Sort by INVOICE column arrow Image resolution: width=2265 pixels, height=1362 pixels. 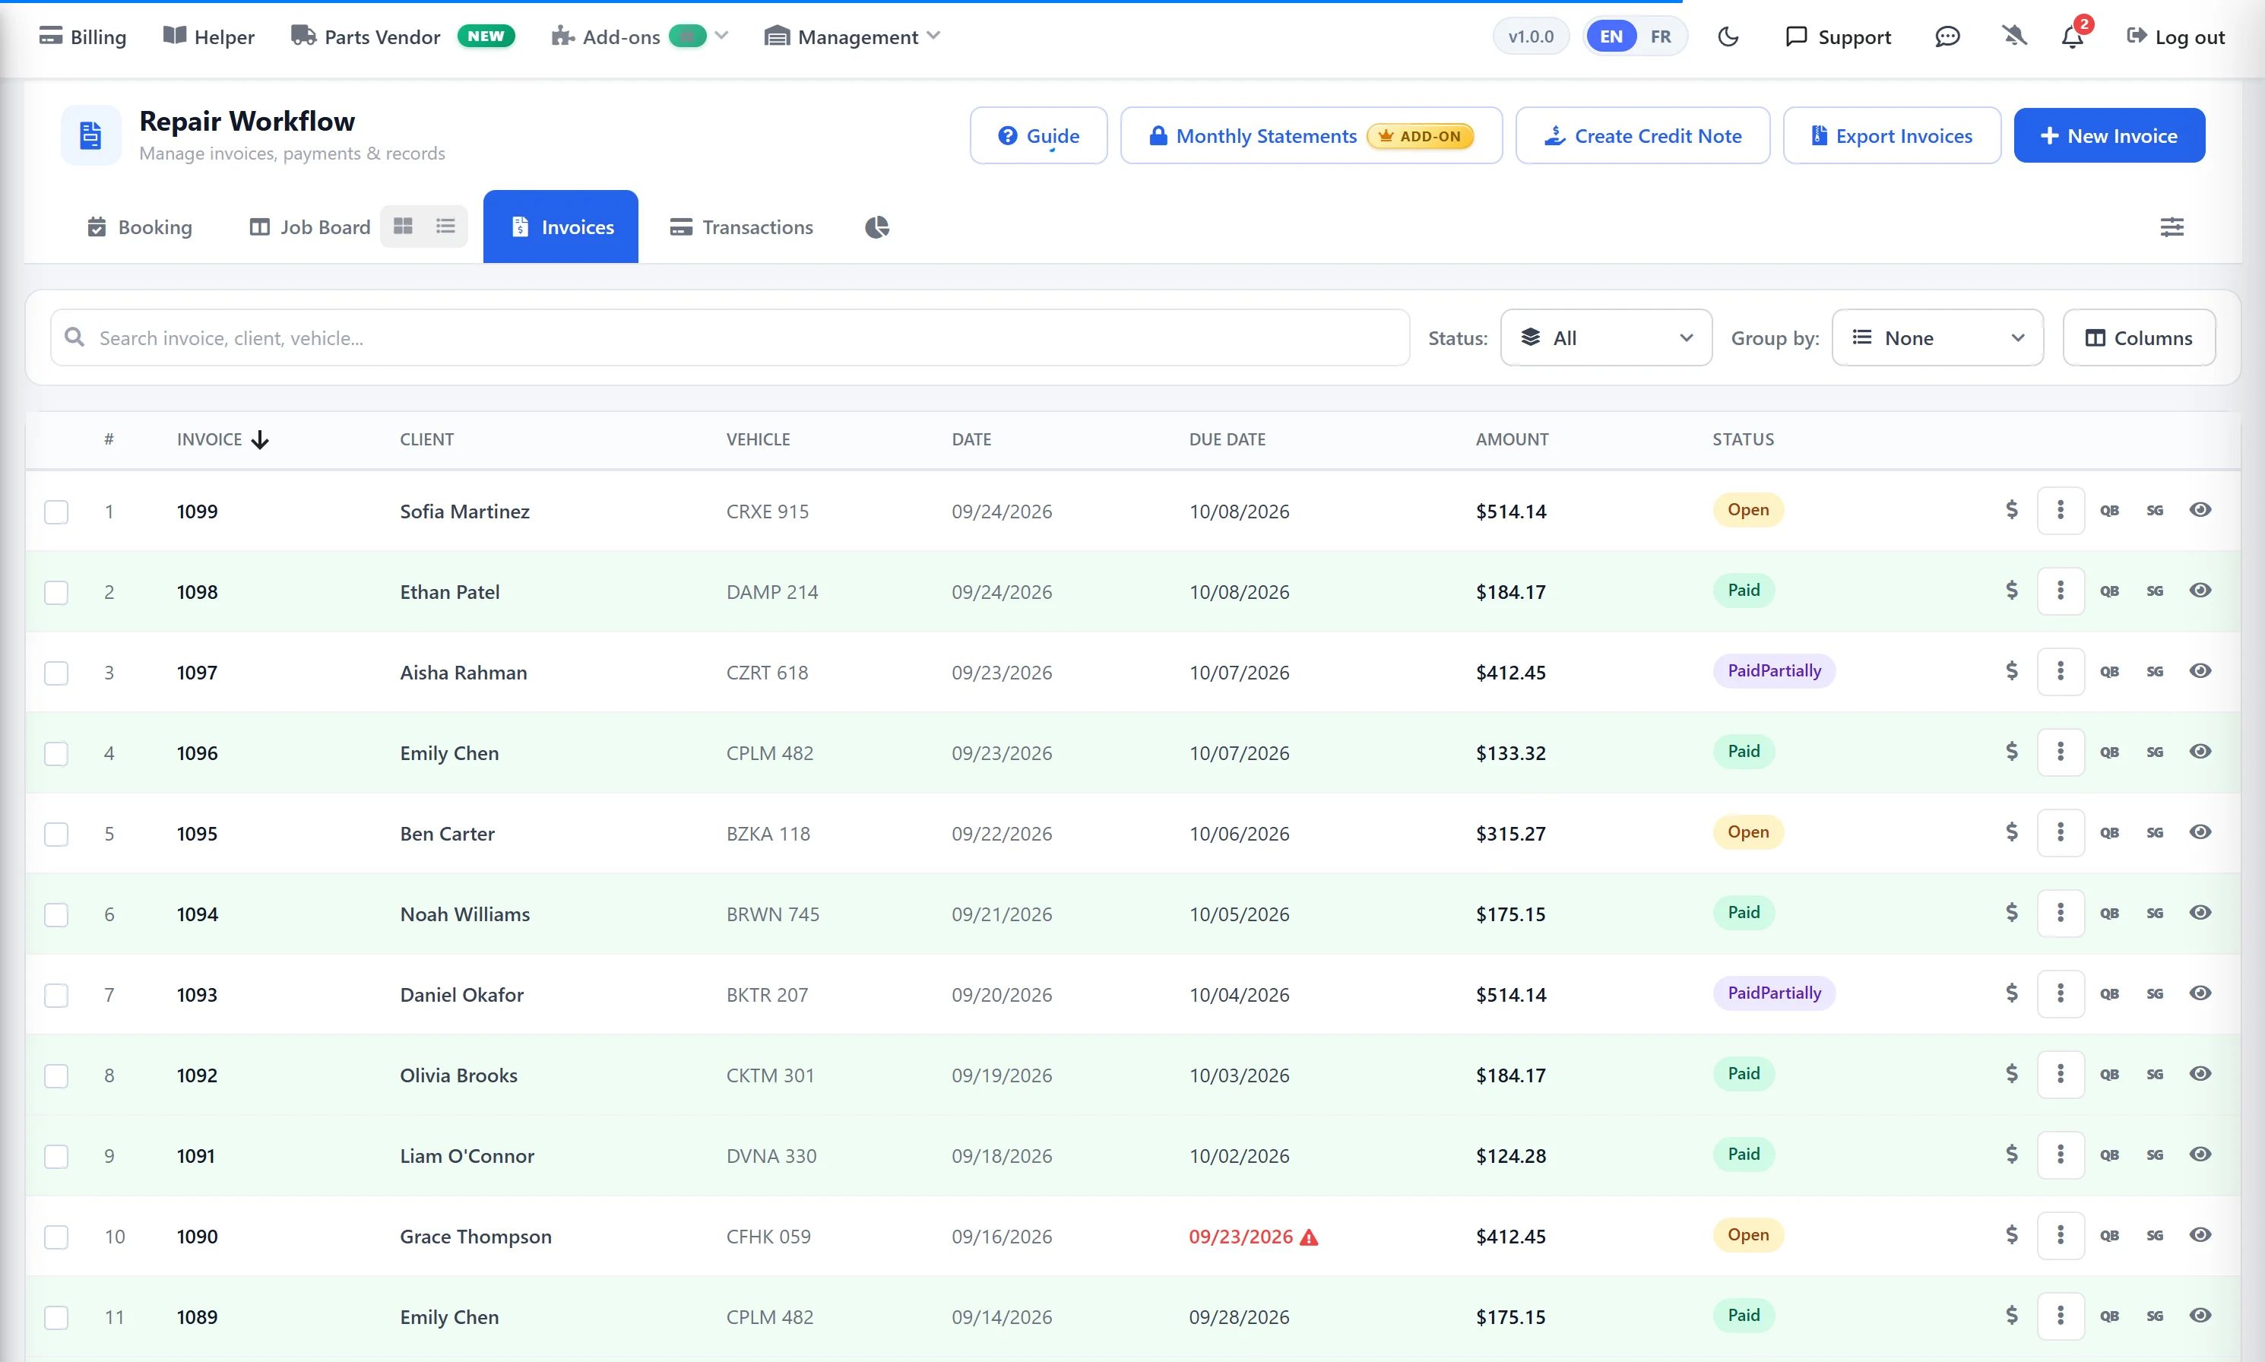tap(260, 439)
